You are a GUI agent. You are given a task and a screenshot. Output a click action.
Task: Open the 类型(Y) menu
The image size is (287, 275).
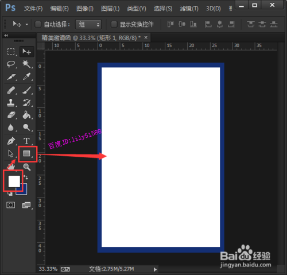click(x=137, y=9)
